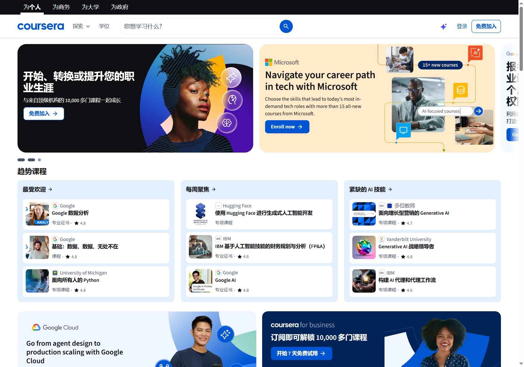Open the Google 数据分析 course card

click(x=96, y=214)
